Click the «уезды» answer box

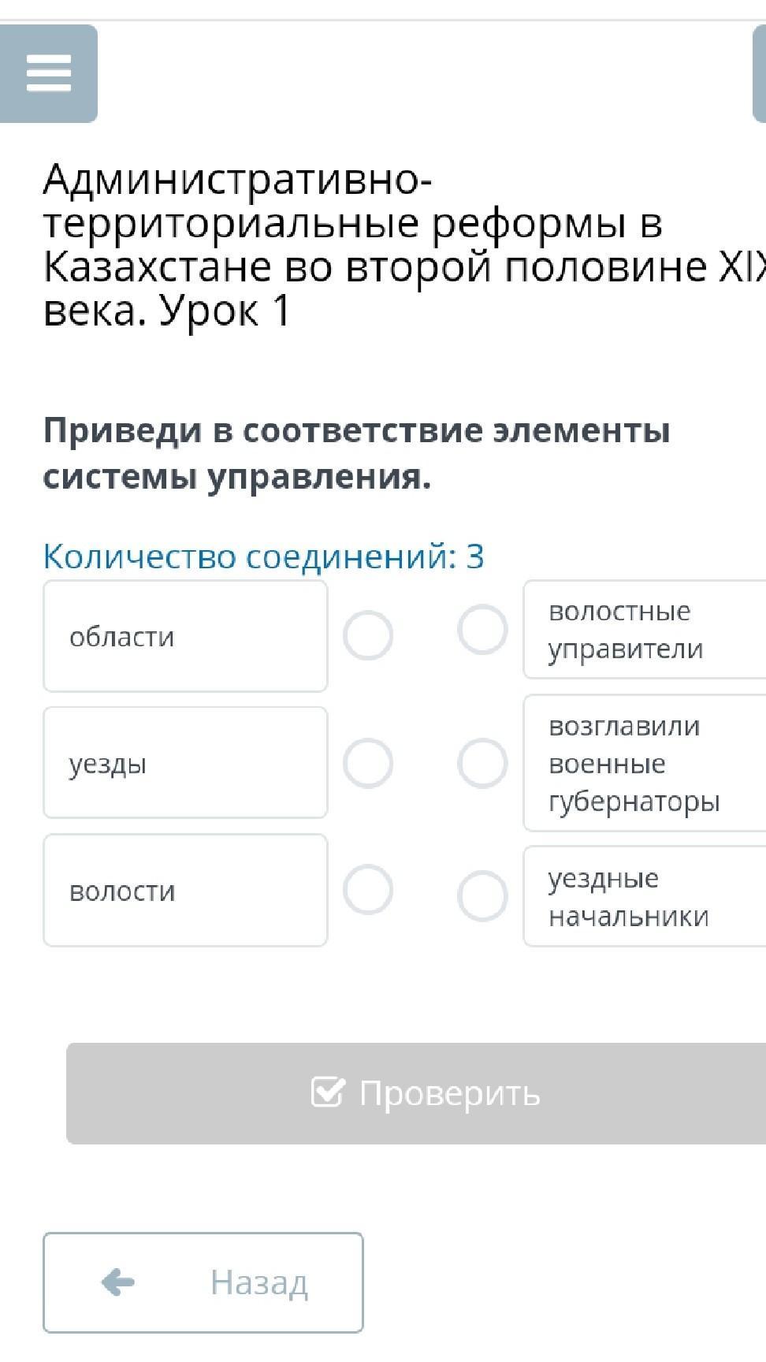[x=185, y=763]
